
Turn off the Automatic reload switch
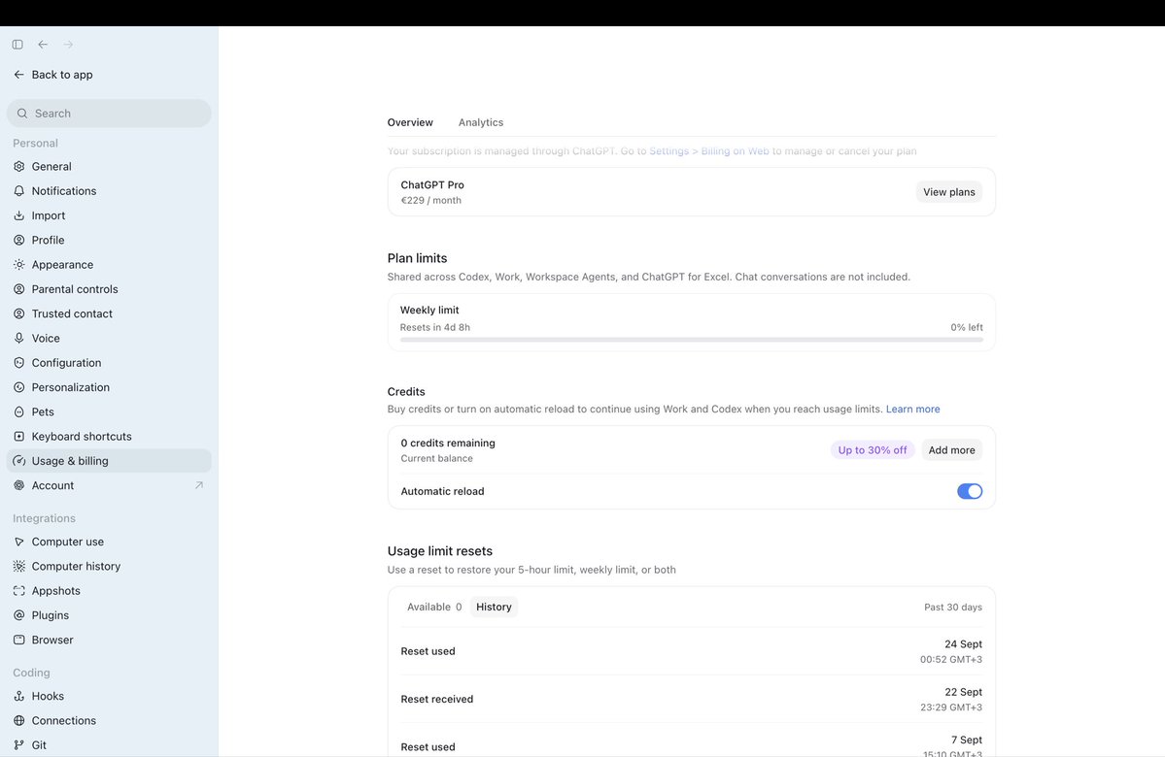[970, 491]
